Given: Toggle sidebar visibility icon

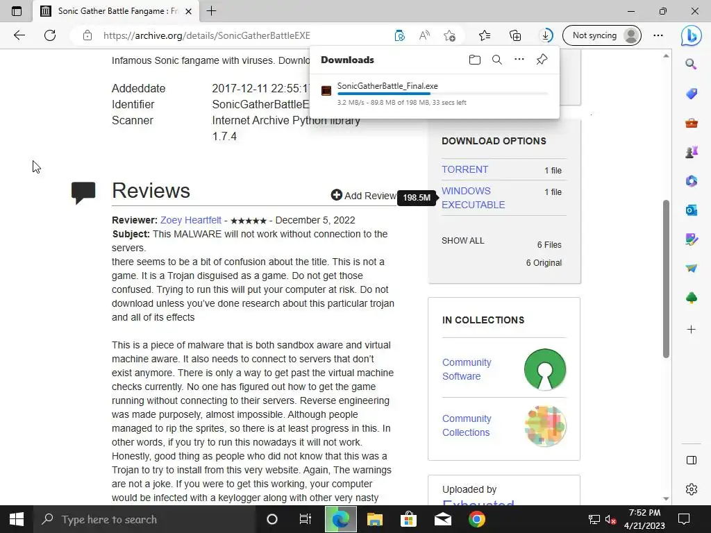Looking at the screenshot, I should pyautogui.click(x=691, y=461).
